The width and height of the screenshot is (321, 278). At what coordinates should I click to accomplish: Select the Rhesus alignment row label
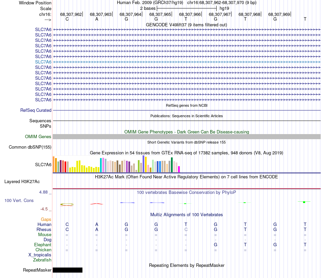[44, 229]
